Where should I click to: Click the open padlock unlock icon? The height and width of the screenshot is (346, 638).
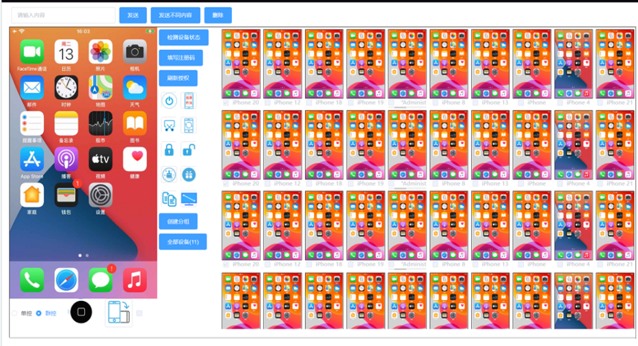[x=189, y=150]
